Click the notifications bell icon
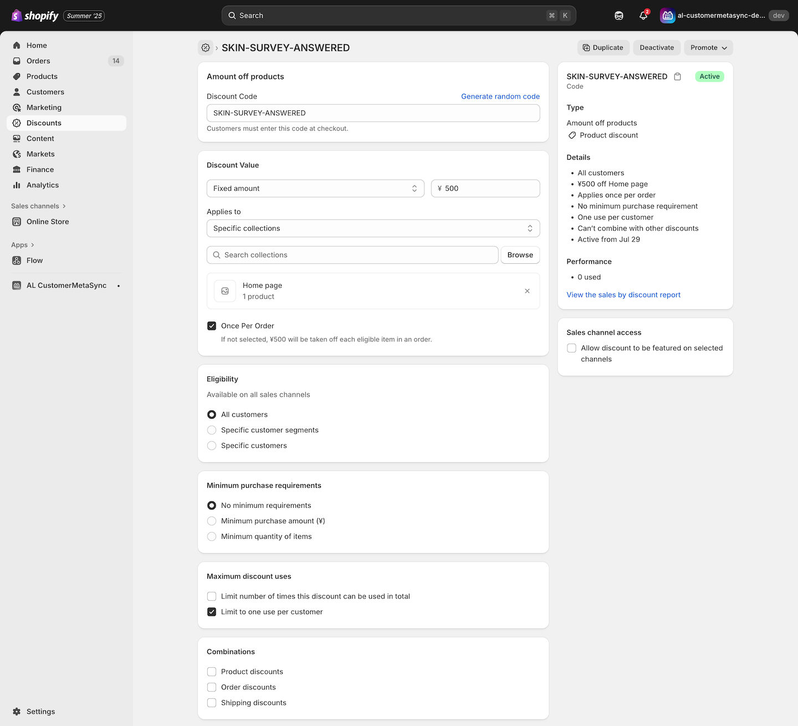Screen dimensions: 798x726 (x=643, y=16)
